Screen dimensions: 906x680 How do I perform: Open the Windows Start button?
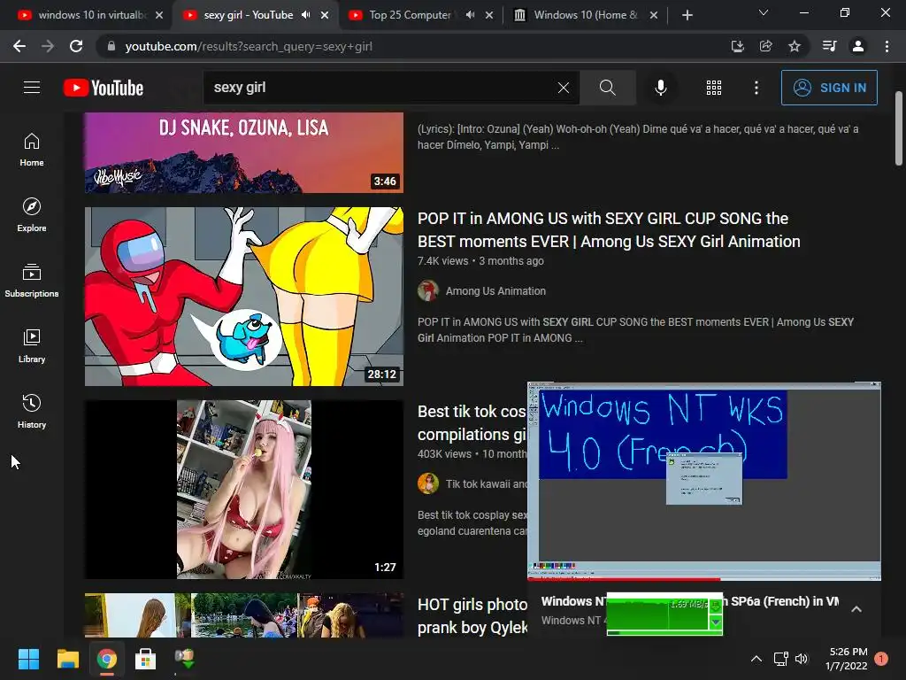[28, 659]
